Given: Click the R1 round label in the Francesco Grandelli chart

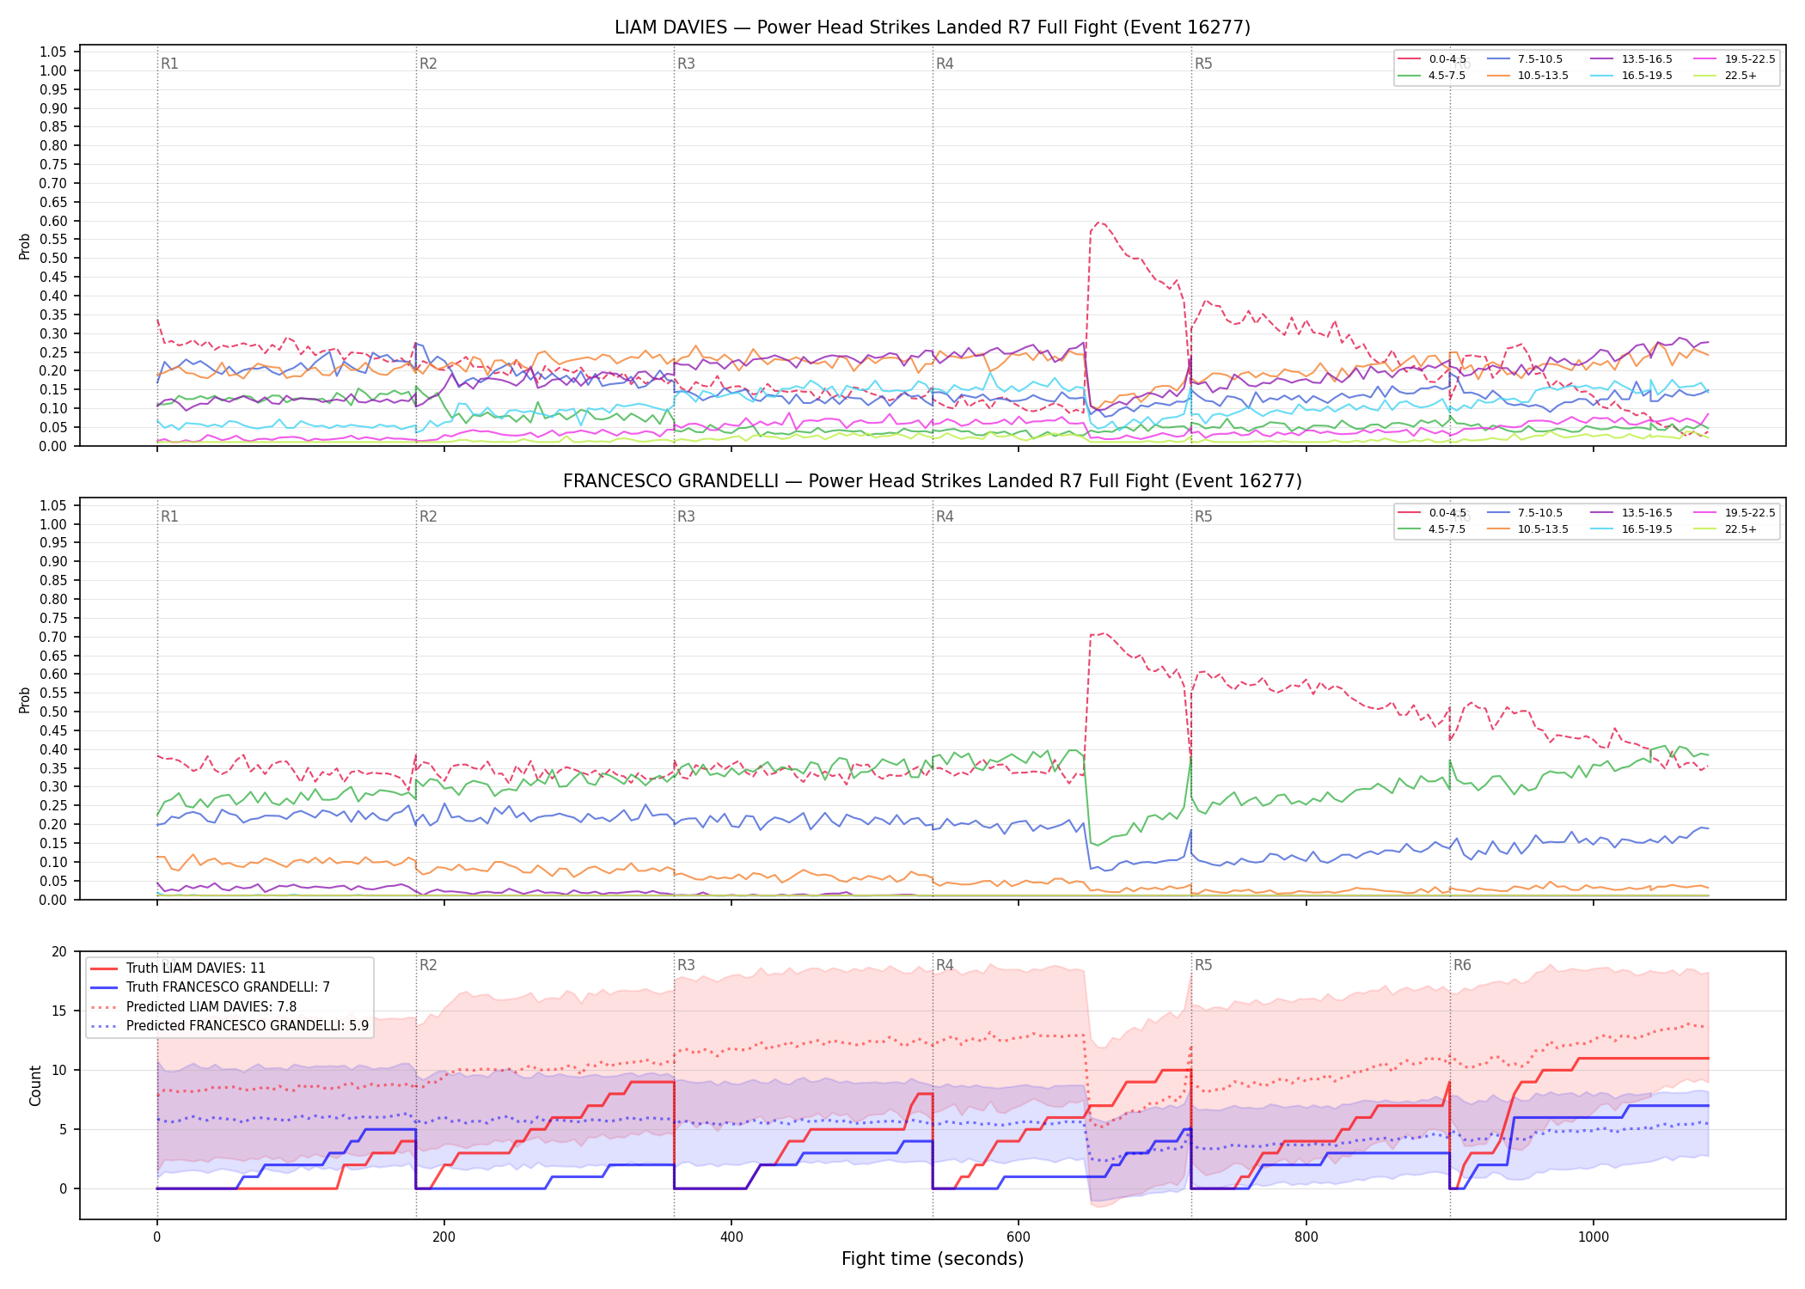Looking at the screenshot, I should (x=169, y=516).
